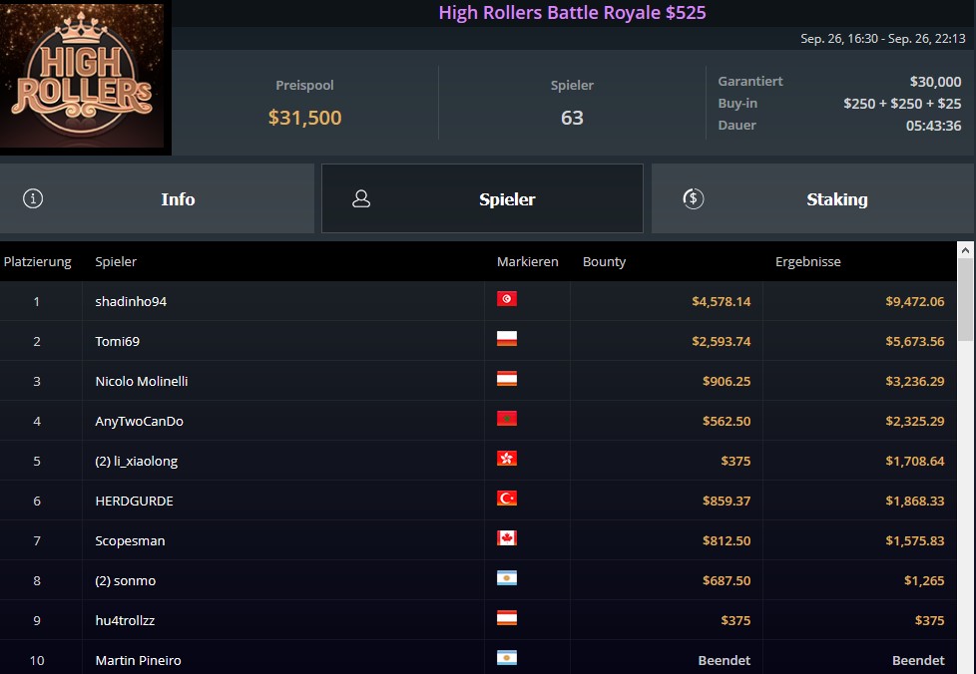Click the flag beside Martin Pineiro

click(x=507, y=658)
